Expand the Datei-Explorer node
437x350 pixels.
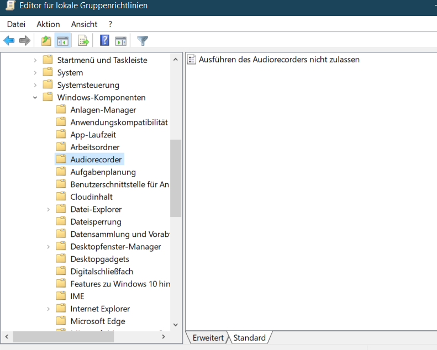click(x=48, y=209)
